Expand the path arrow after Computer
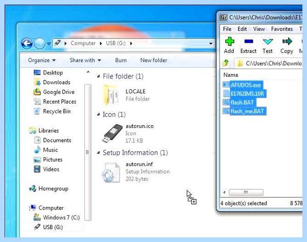This screenshot has width=307, height=242. [101, 44]
